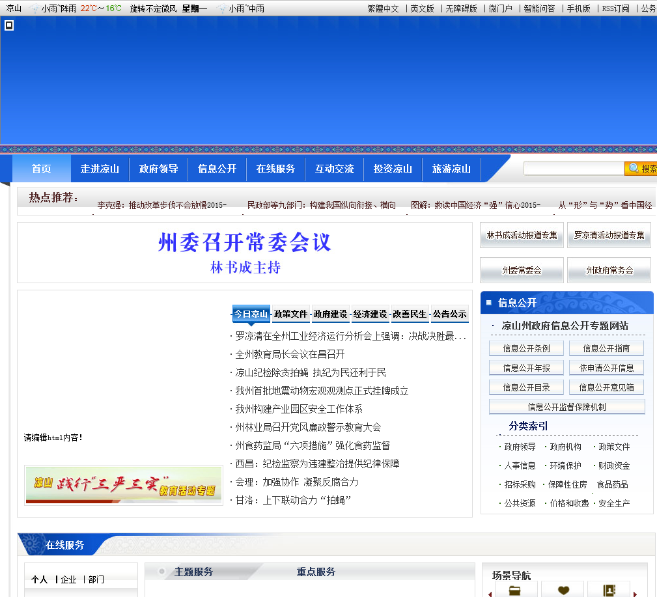
Task: Click the left arrow of 场景导航 carousel
Action: click(x=490, y=594)
